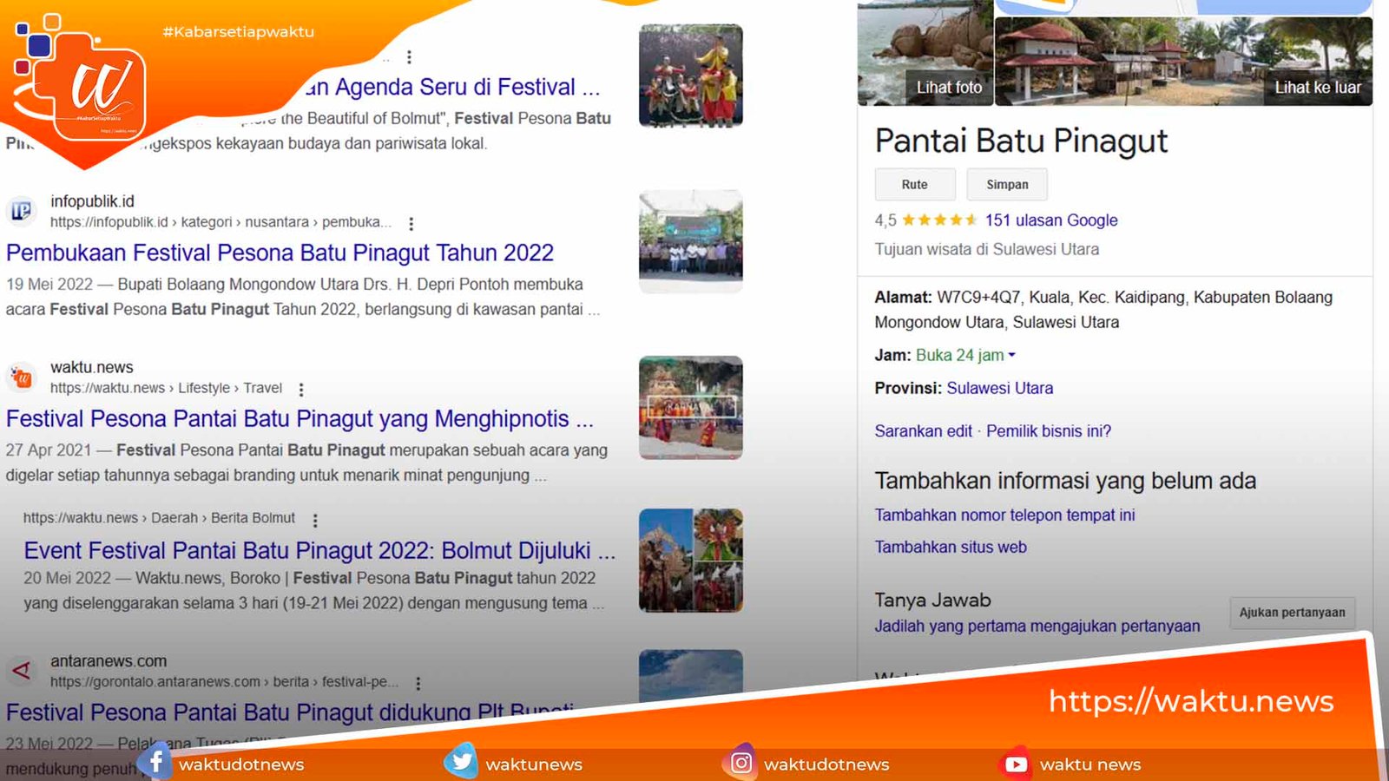Screen dimensions: 1389x781
Task: Open the 151 ulasan Google reviews link
Action: pyautogui.click(x=1051, y=220)
